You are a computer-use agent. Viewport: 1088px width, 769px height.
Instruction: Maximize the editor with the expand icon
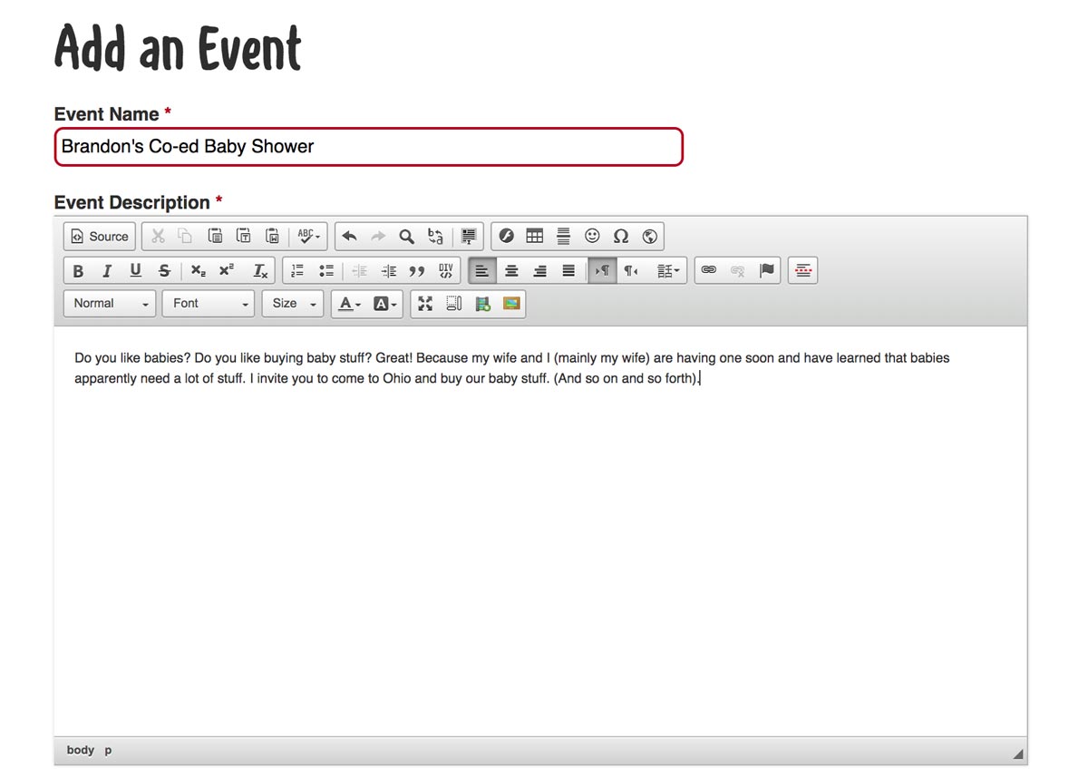[425, 304]
